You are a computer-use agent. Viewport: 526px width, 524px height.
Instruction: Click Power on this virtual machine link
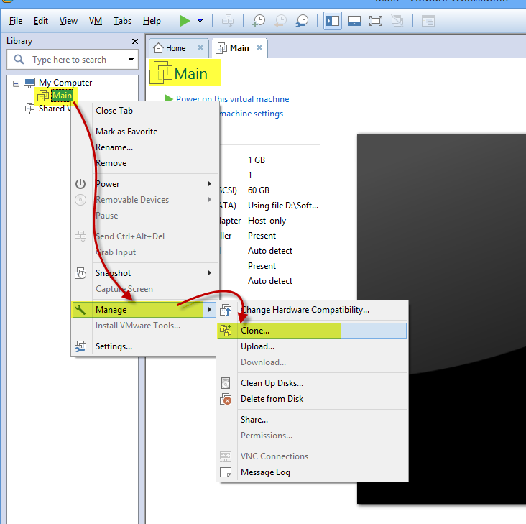tap(232, 99)
